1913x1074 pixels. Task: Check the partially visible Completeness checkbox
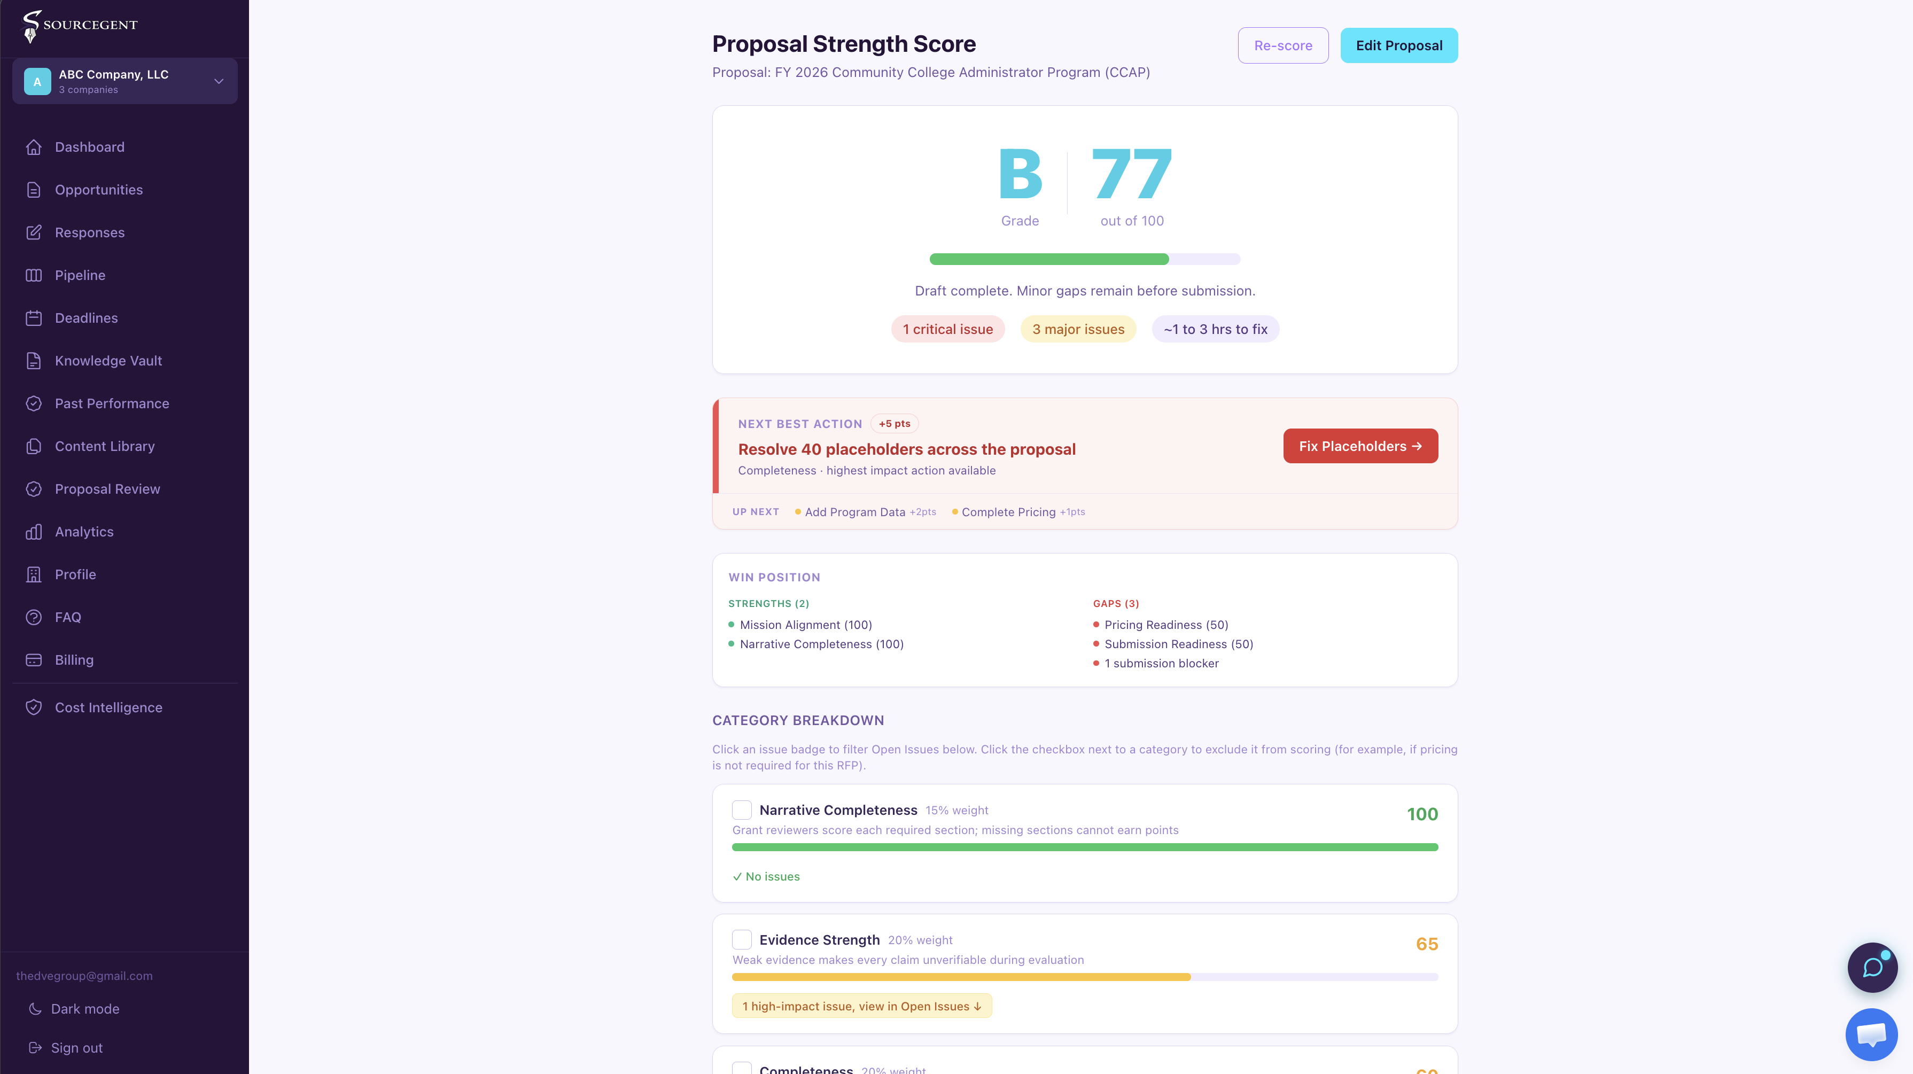click(x=742, y=1069)
